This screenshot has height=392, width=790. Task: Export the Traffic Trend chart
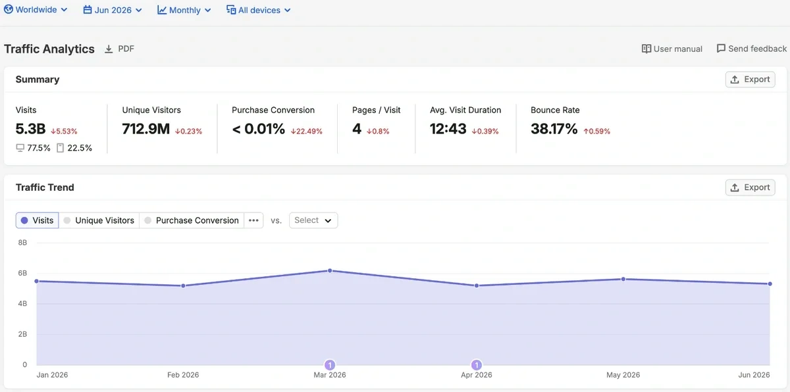[750, 187]
